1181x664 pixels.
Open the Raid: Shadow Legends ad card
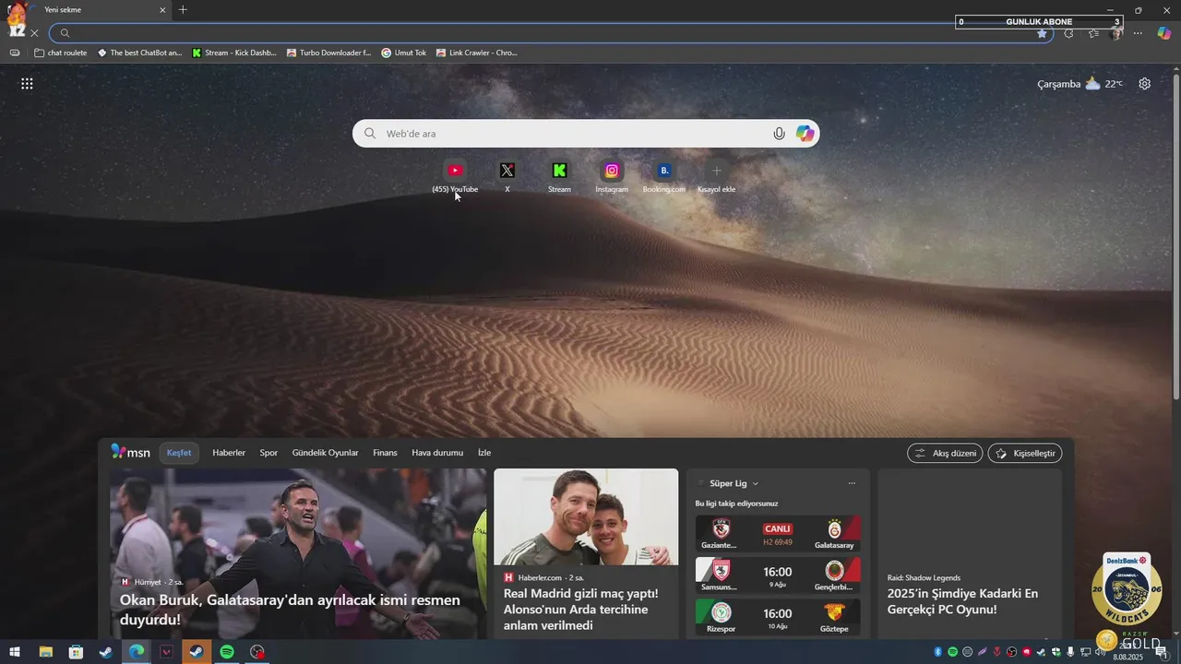[970, 553]
